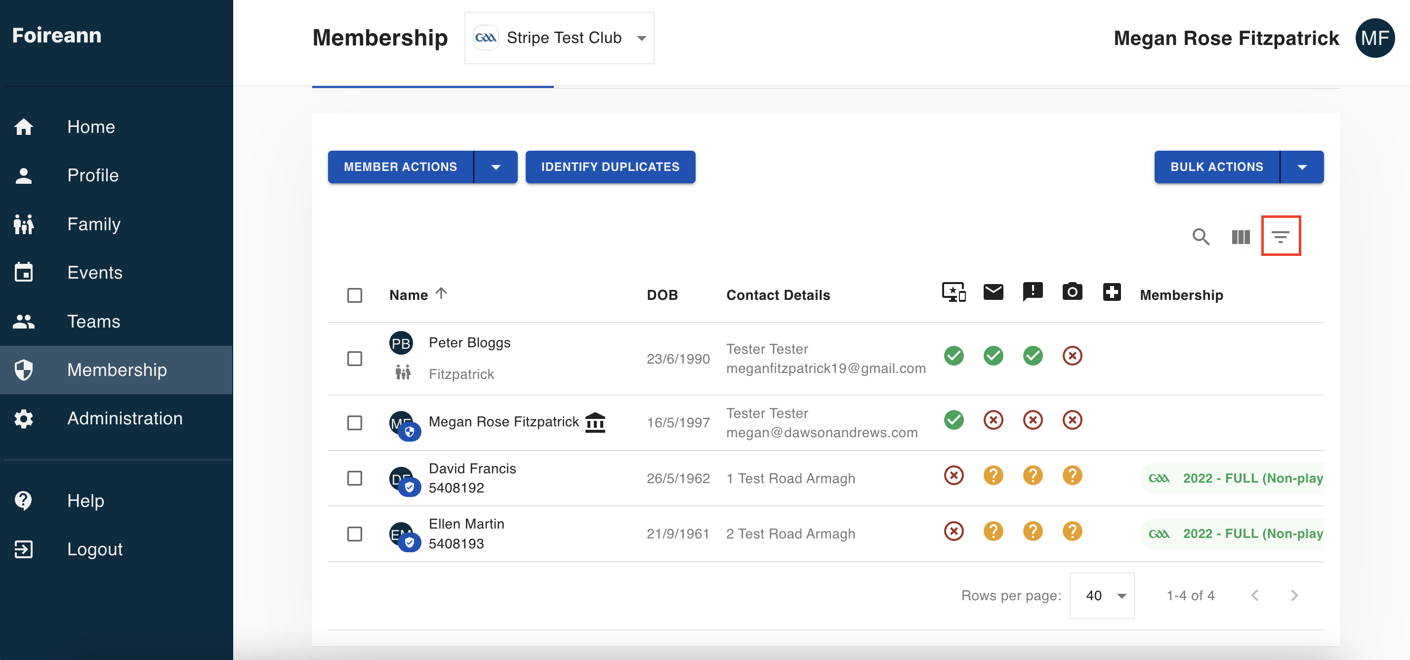Screen dimensions: 1410x660
Task: Select the Peter Bloggs row checkbox
Action: click(355, 359)
